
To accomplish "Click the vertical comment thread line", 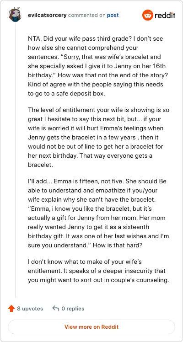I will point(15,160).
